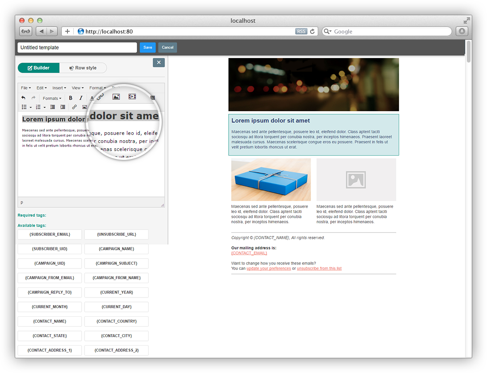Viewport: 487px width, 373px height.
Task: Expand the numbered list style options arrow
Action: click(x=45, y=107)
